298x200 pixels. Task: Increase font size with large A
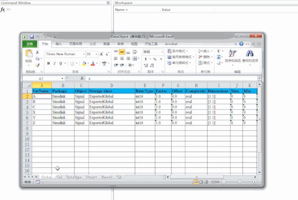(101, 54)
